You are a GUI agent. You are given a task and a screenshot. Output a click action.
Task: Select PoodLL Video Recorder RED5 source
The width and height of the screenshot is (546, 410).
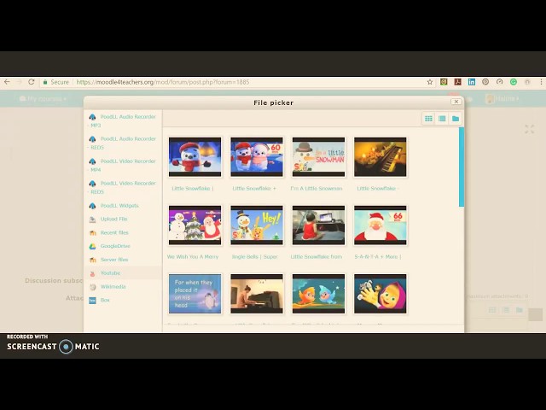(122, 187)
